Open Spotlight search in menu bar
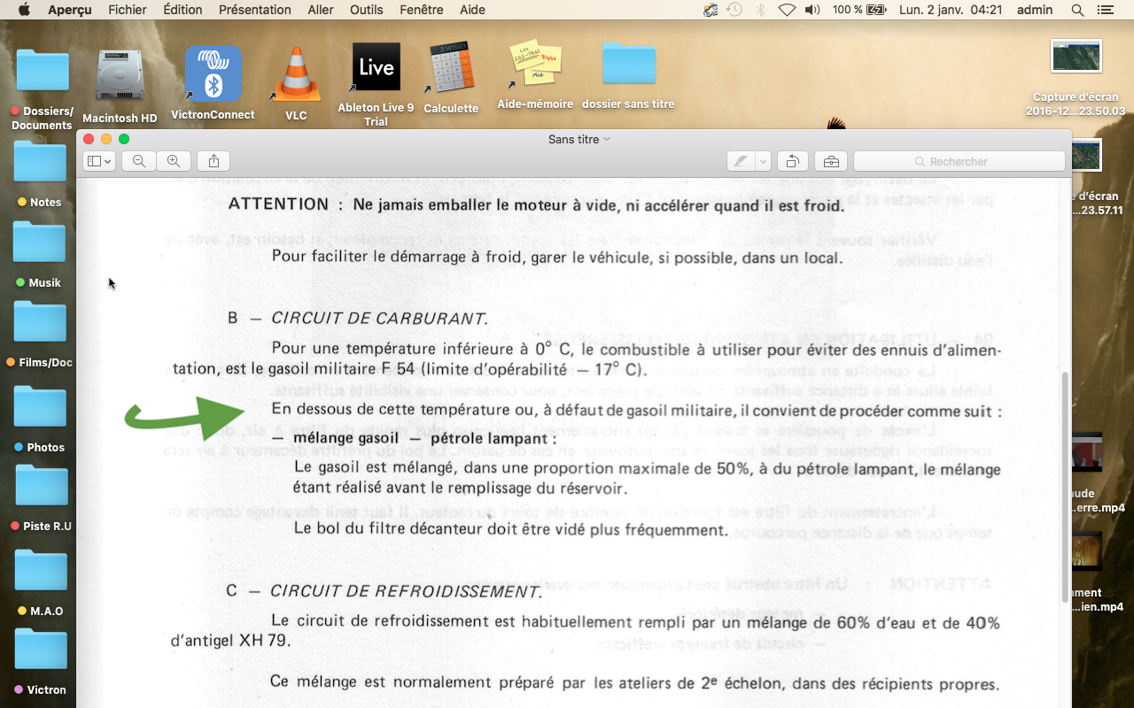 1077,10
